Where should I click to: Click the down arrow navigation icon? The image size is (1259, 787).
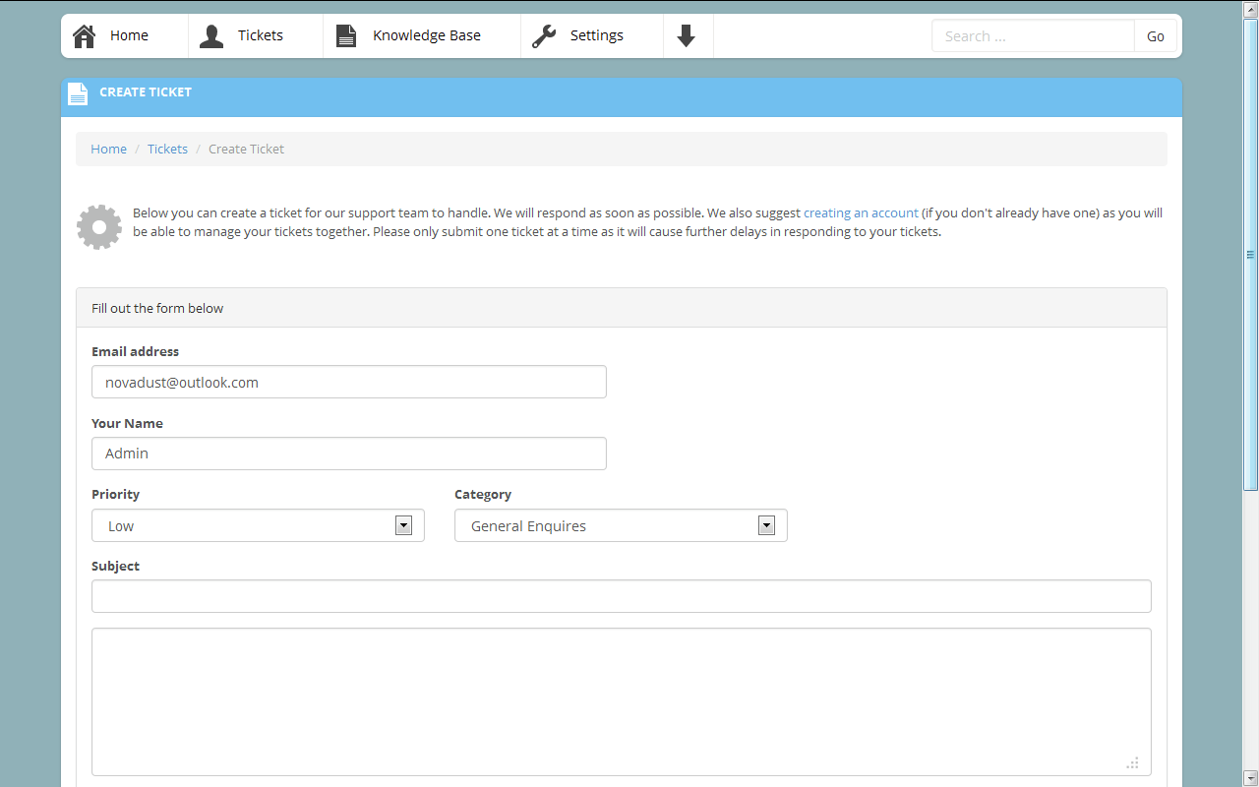(687, 36)
